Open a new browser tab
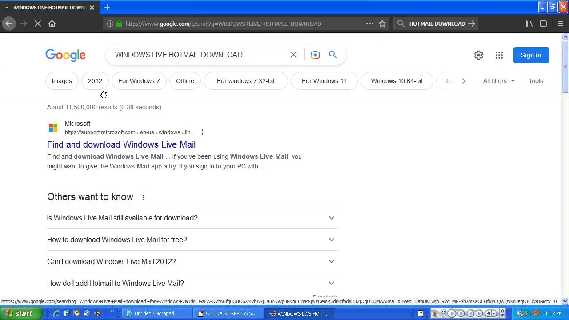The image size is (569, 320). (x=107, y=7)
